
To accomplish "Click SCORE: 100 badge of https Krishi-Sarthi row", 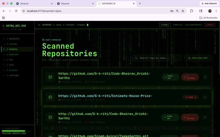I will 171,77.
